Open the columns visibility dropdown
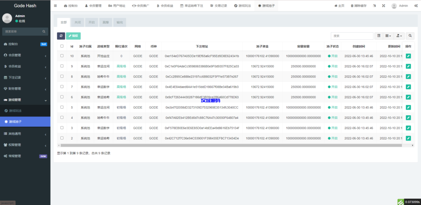The width and height of the screenshot is (421, 205). click(389, 36)
